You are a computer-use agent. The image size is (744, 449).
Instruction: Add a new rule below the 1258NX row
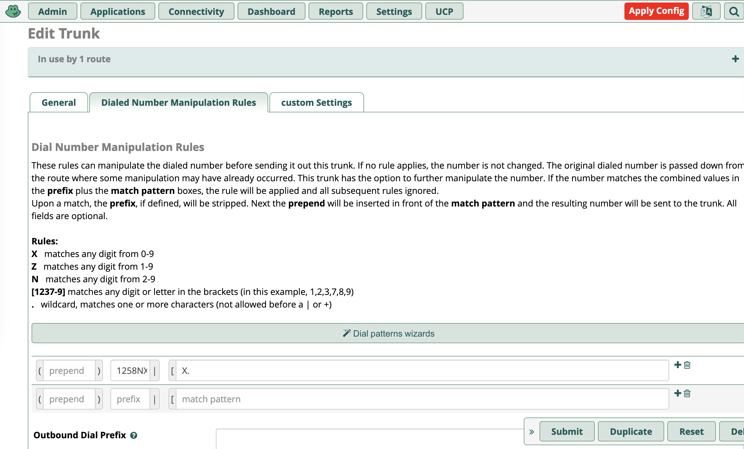pyautogui.click(x=677, y=365)
